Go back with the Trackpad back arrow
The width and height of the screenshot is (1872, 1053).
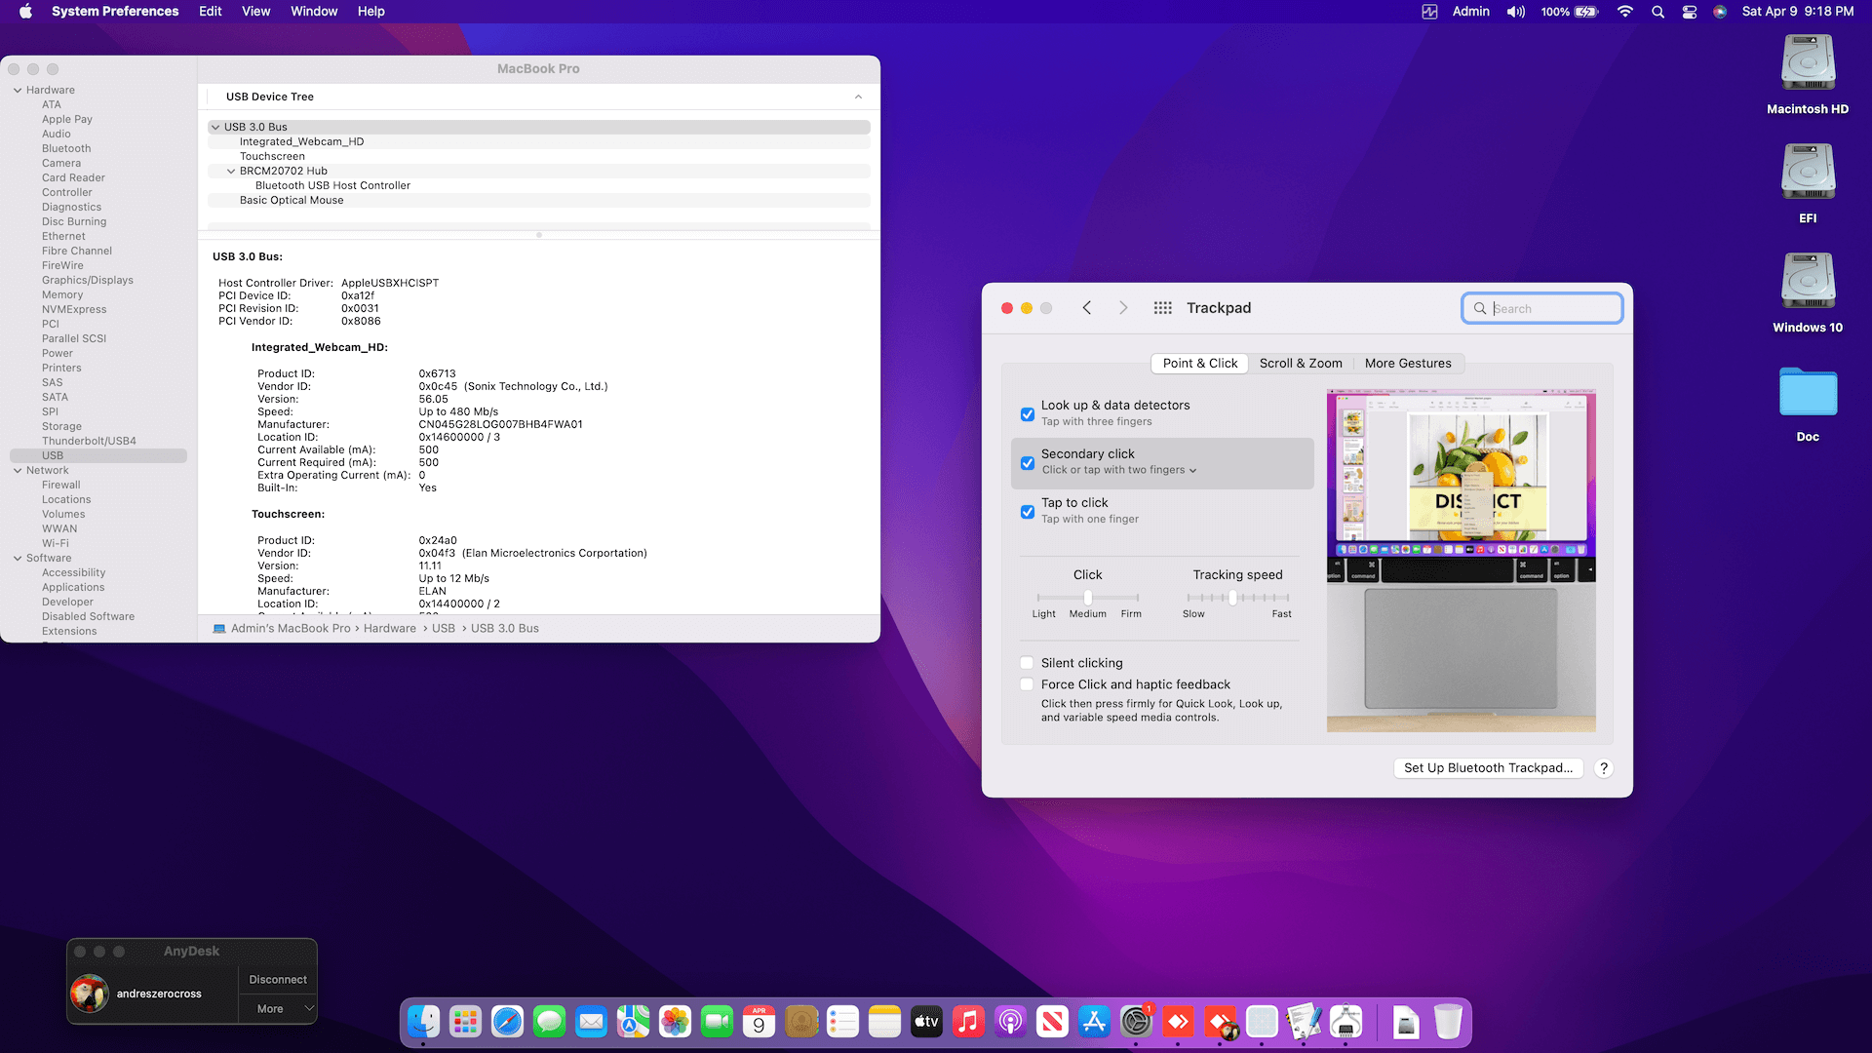click(1087, 308)
